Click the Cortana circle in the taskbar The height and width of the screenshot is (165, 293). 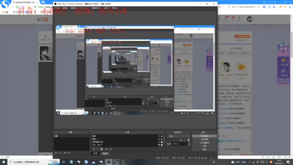pos(63,162)
